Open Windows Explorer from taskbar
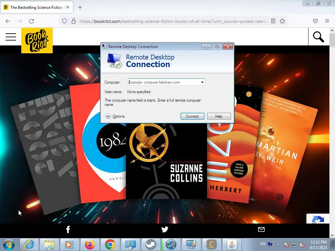The height and width of the screenshot is (251, 335). point(49,244)
